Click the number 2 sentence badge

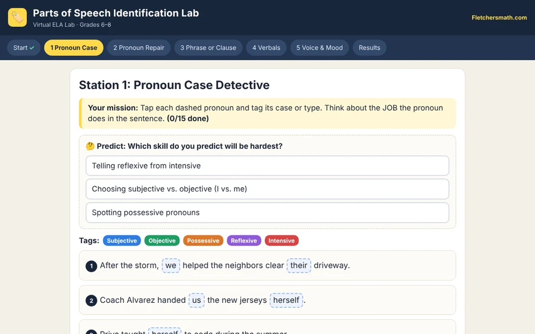click(91, 301)
